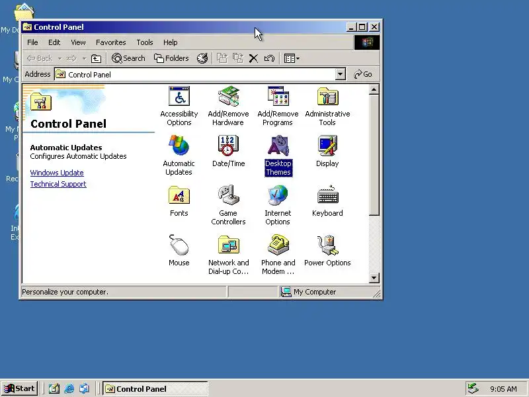The width and height of the screenshot is (529, 397).
Task: Launch Outlook Express from quick launch
Action: tap(85, 388)
